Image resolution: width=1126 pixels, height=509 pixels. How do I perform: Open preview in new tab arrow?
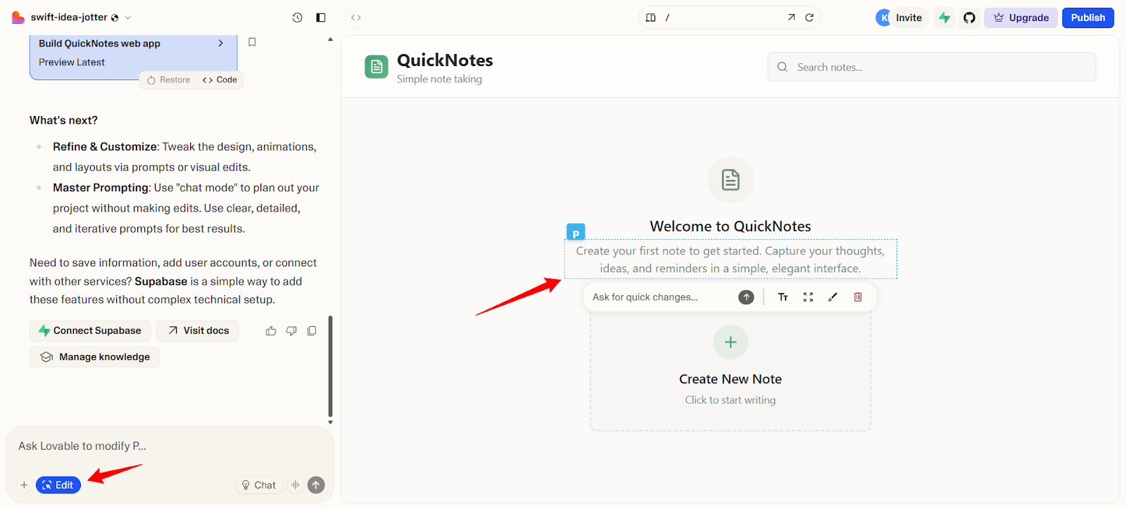791,18
